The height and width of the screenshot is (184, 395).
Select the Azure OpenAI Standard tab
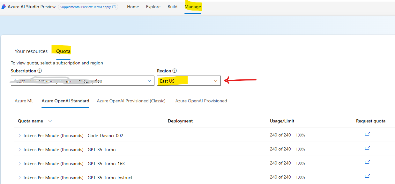[65, 101]
